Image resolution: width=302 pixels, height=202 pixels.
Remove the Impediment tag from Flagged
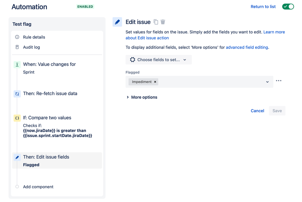click(x=155, y=82)
